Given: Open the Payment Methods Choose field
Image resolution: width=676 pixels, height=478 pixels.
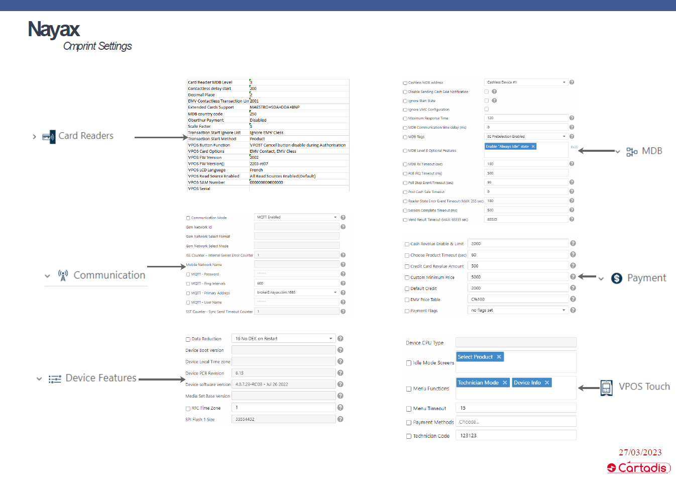Looking at the screenshot, I should [x=516, y=422].
